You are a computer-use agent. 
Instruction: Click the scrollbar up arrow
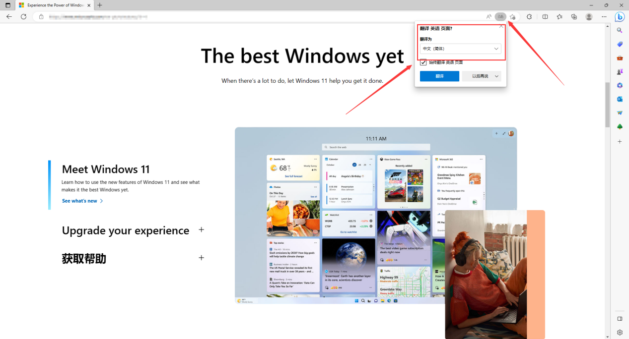point(607,26)
